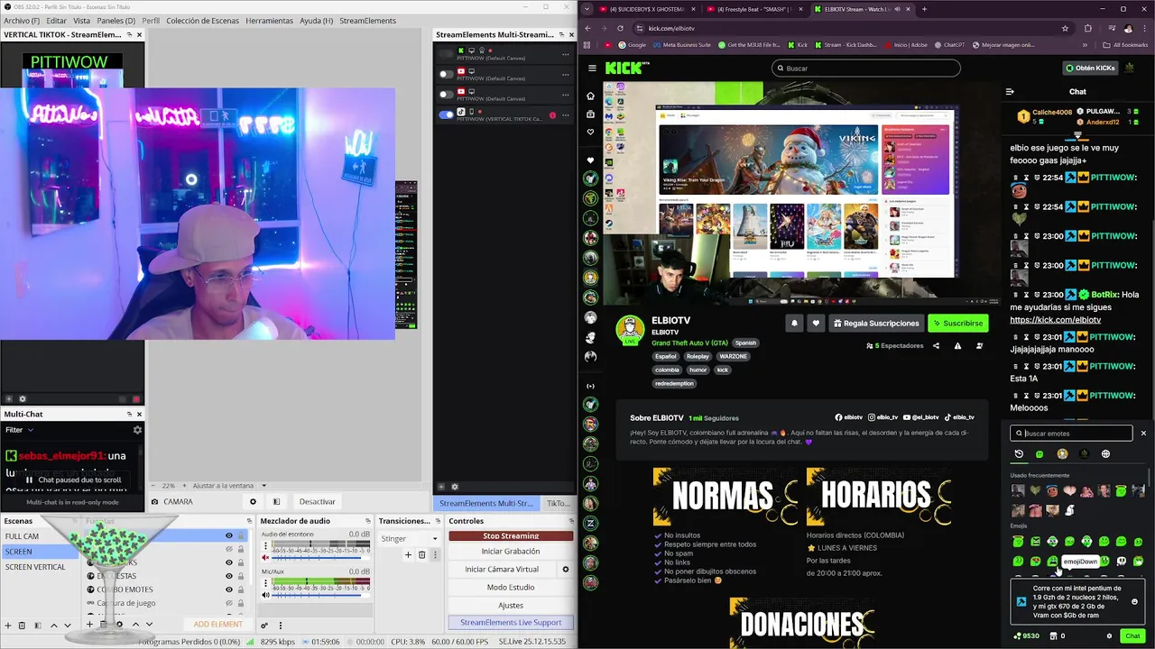The width and height of the screenshot is (1155, 649).
Task: Open Multi-Chat settings gear
Action: tap(137, 430)
